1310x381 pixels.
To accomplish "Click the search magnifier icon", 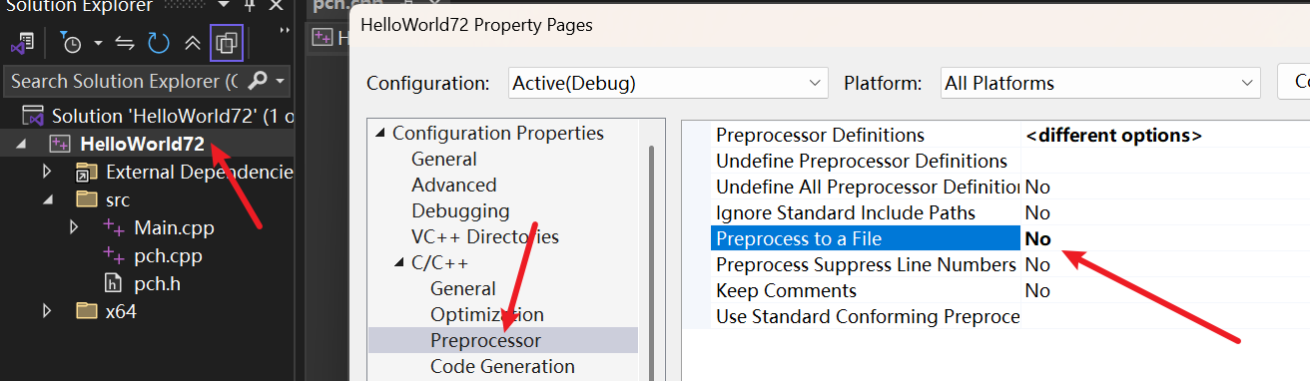I will click(x=258, y=81).
